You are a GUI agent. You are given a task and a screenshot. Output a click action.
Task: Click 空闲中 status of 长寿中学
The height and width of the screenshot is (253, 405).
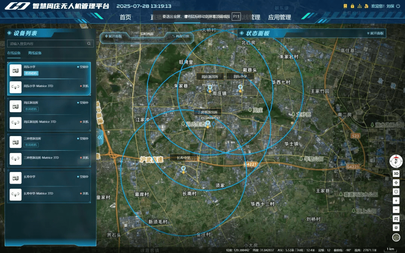coord(83,177)
